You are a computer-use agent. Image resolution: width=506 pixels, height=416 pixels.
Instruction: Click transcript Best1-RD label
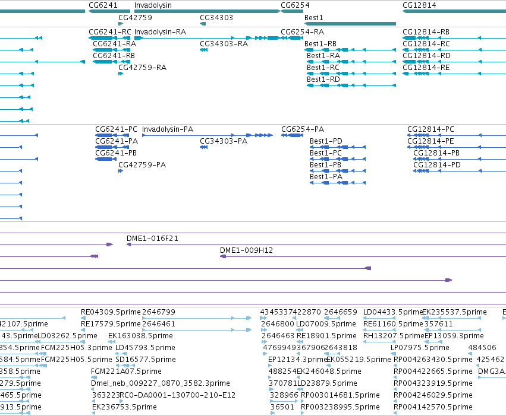click(x=323, y=80)
